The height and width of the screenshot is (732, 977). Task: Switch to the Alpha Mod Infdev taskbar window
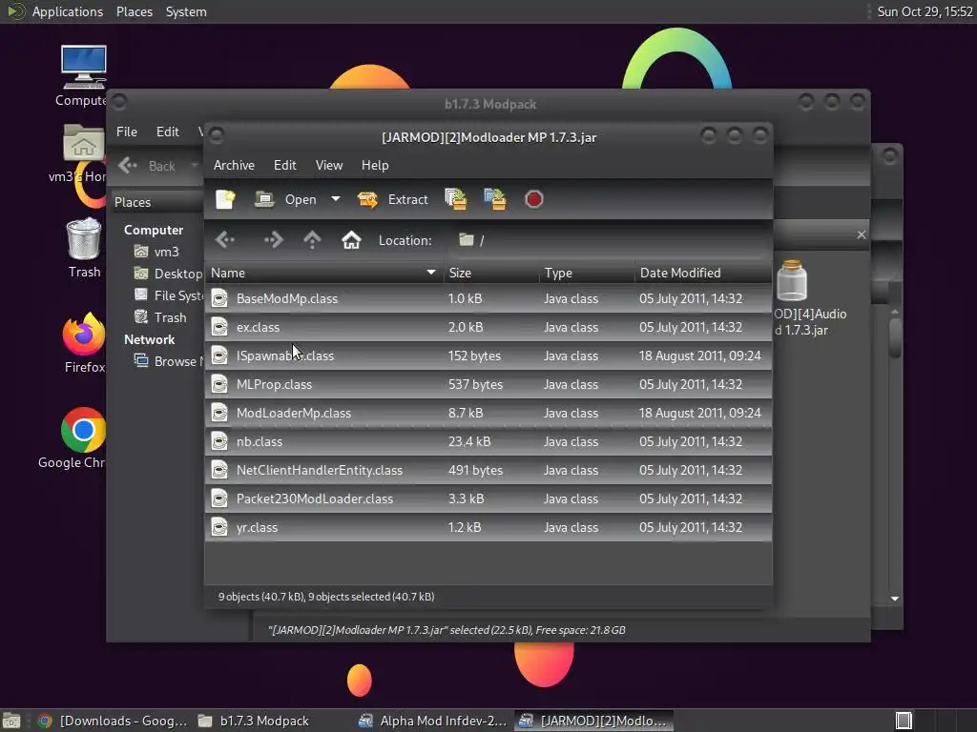click(434, 721)
